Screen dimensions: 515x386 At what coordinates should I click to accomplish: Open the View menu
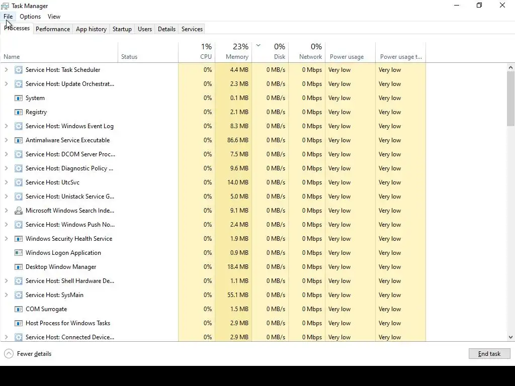coord(54,17)
